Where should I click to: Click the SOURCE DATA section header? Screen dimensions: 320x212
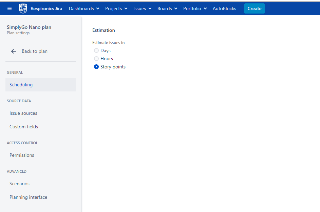click(19, 101)
